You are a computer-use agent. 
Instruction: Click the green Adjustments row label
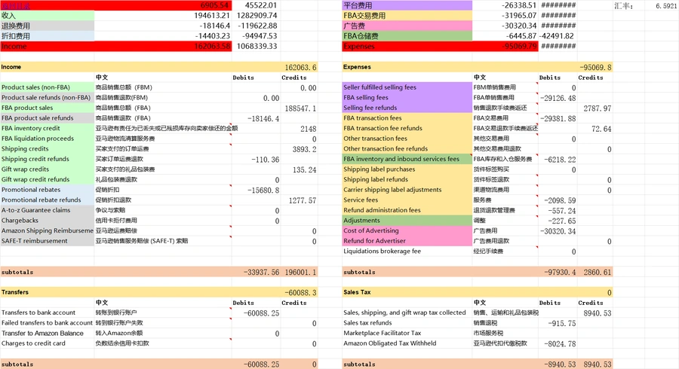click(x=407, y=221)
